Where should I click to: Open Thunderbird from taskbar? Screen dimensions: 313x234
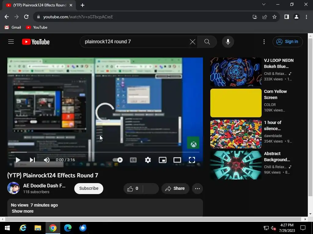(83, 228)
